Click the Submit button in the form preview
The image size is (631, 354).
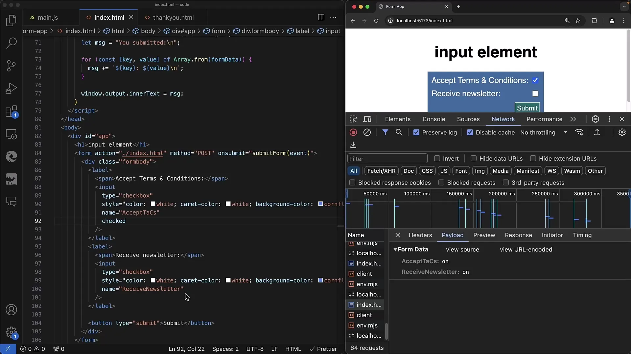[x=527, y=108]
